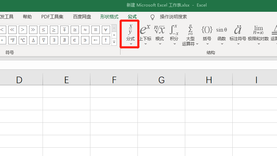
Task: Click the 操作说明搜索 search box
Action: point(173,17)
